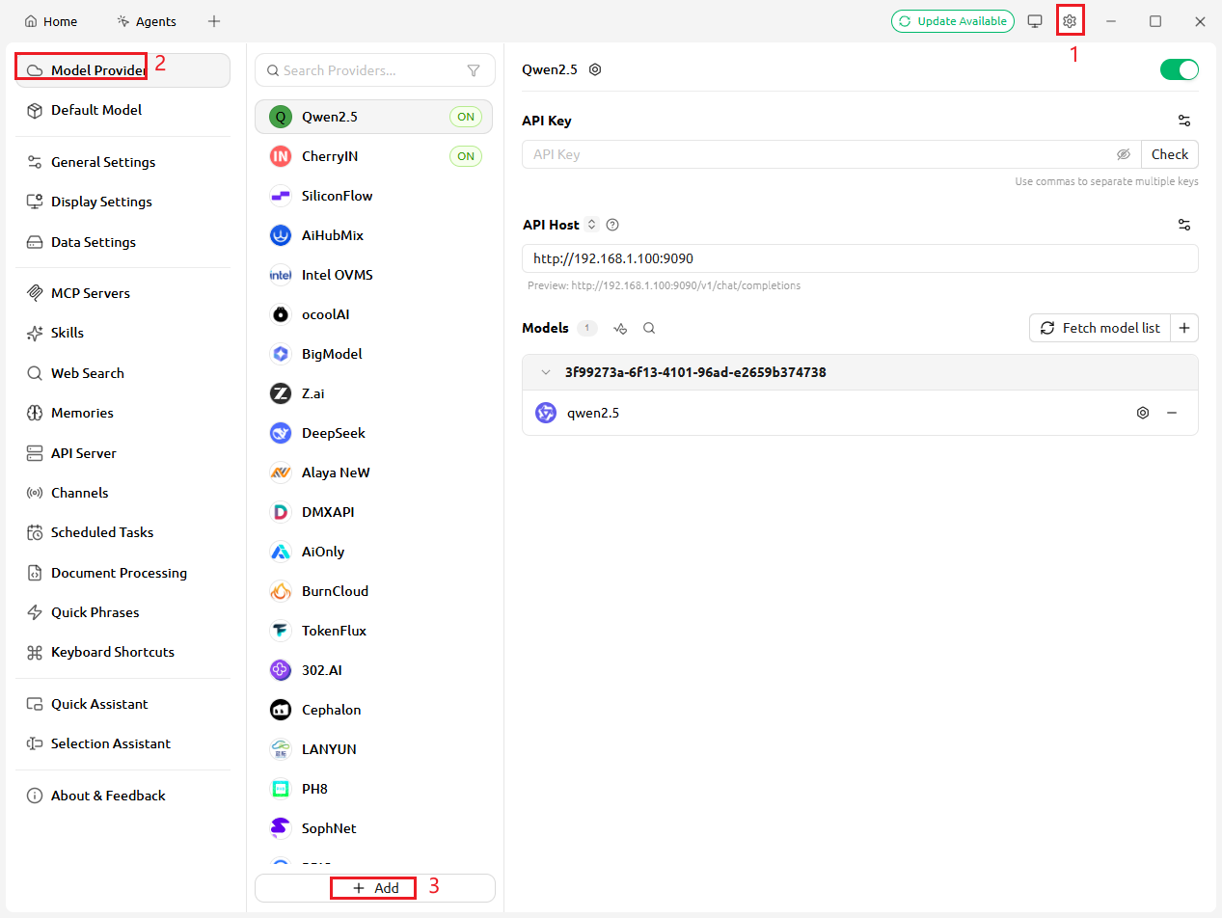This screenshot has height=918, width=1222.
Task: Remove the qwen2.5 model with minus
Action: click(x=1172, y=413)
